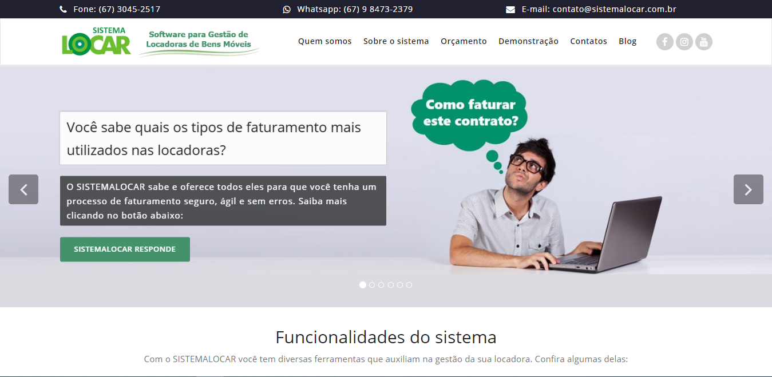772x377 pixels.
Task: Open the Sobre o sistema menu
Action: [x=396, y=41]
